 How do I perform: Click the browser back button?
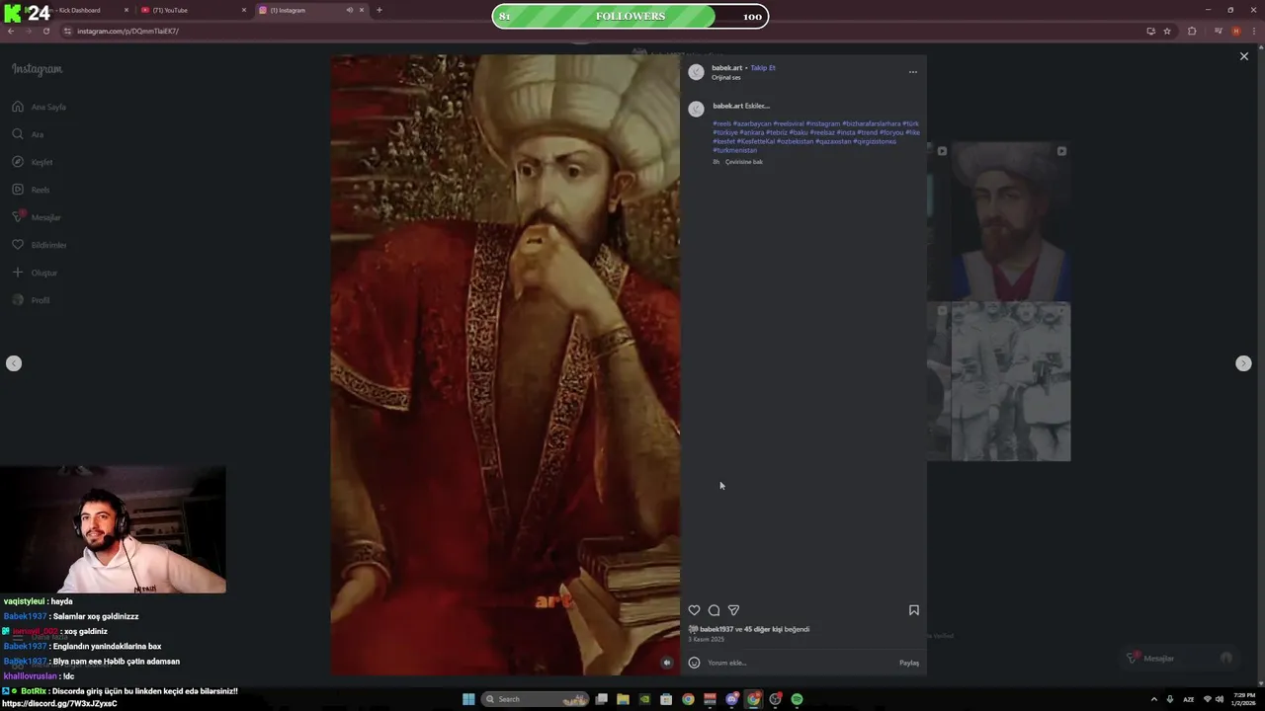pyautogui.click(x=11, y=31)
